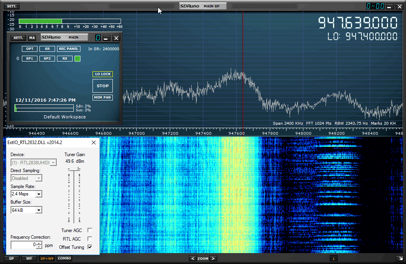Image resolution: width=406 pixels, height=264 pixels.
Task: Open SETT. in the Main SP window
Action: (11, 6)
